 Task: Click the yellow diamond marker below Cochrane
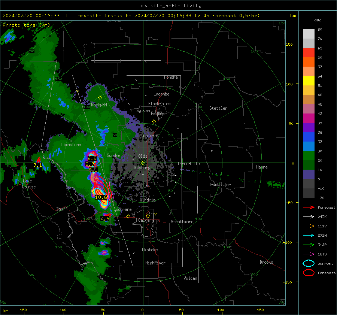(128, 216)
